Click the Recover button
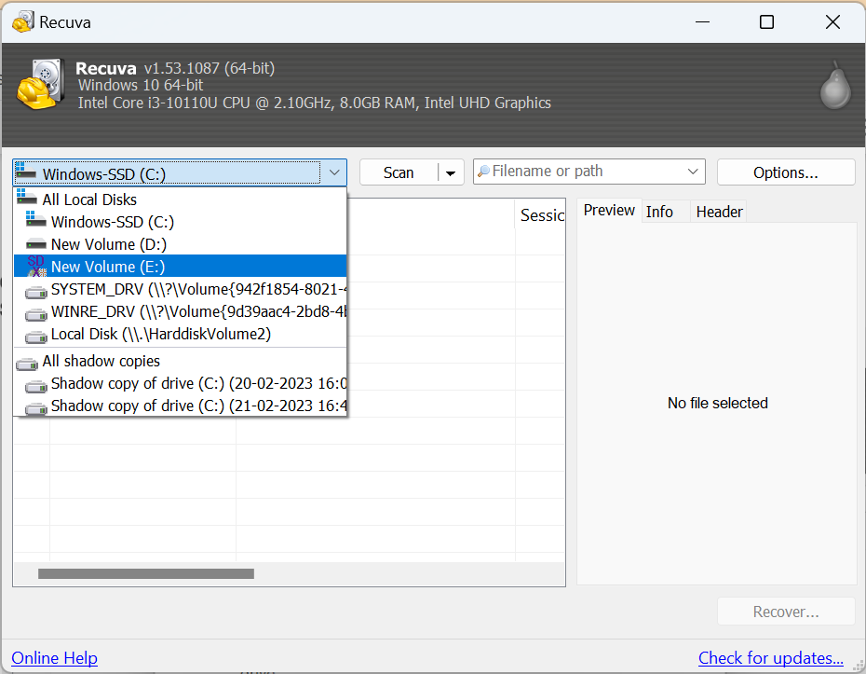 pyautogui.click(x=785, y=612)
